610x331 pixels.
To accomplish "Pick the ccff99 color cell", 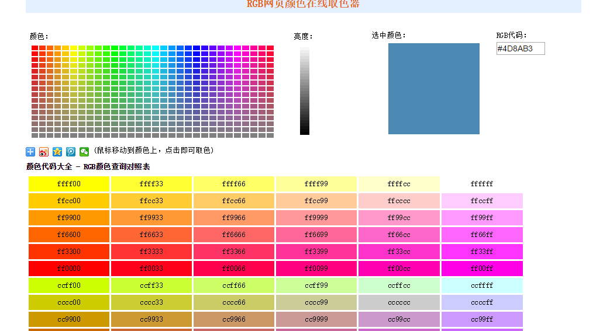I will coord(316,285).
